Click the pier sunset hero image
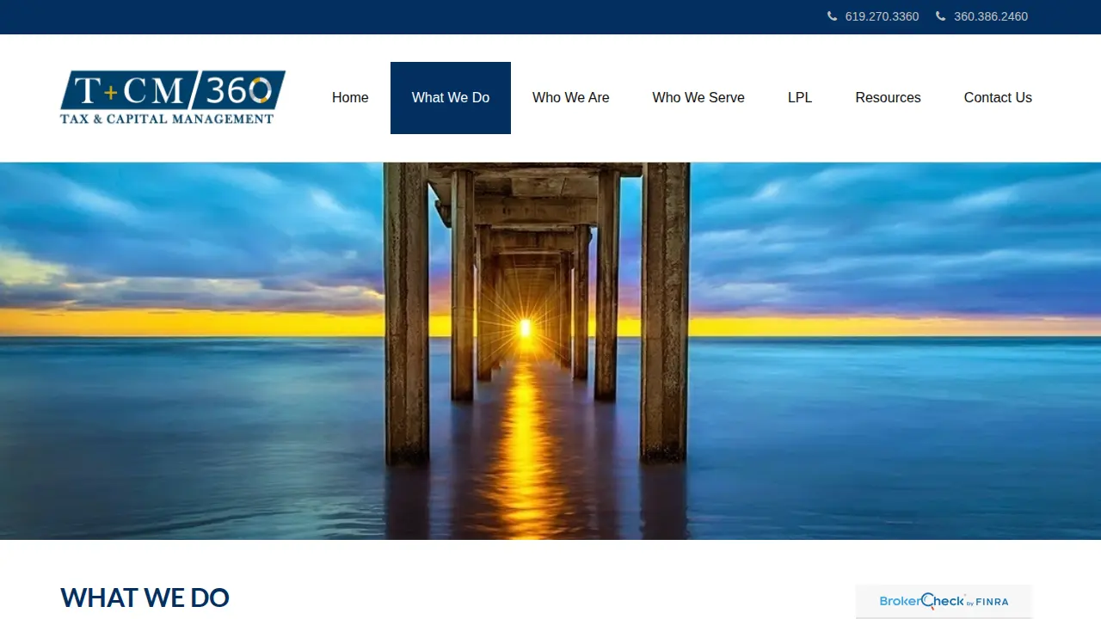Image resolution: width=1101 pixels, height=619 pixels. coord(550,351)
